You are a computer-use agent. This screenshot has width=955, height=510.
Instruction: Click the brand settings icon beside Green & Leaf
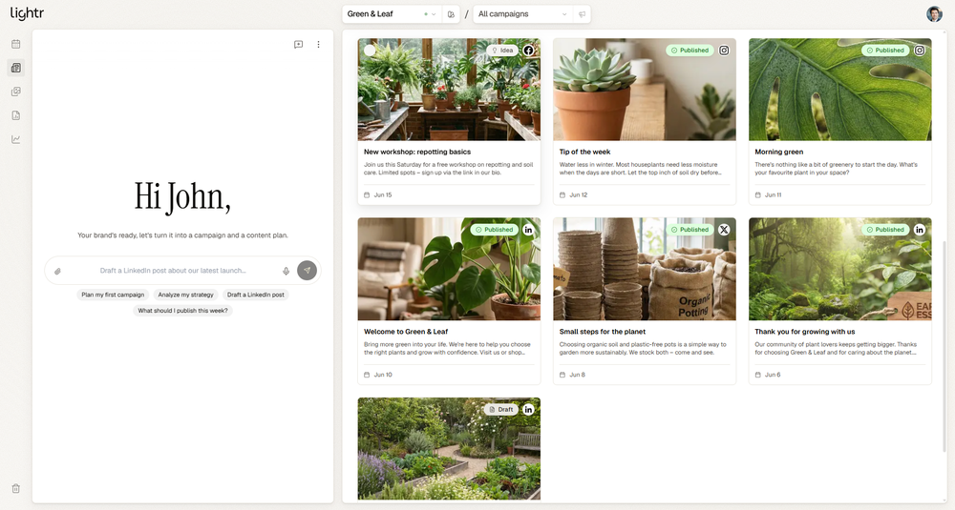[451, 14]
